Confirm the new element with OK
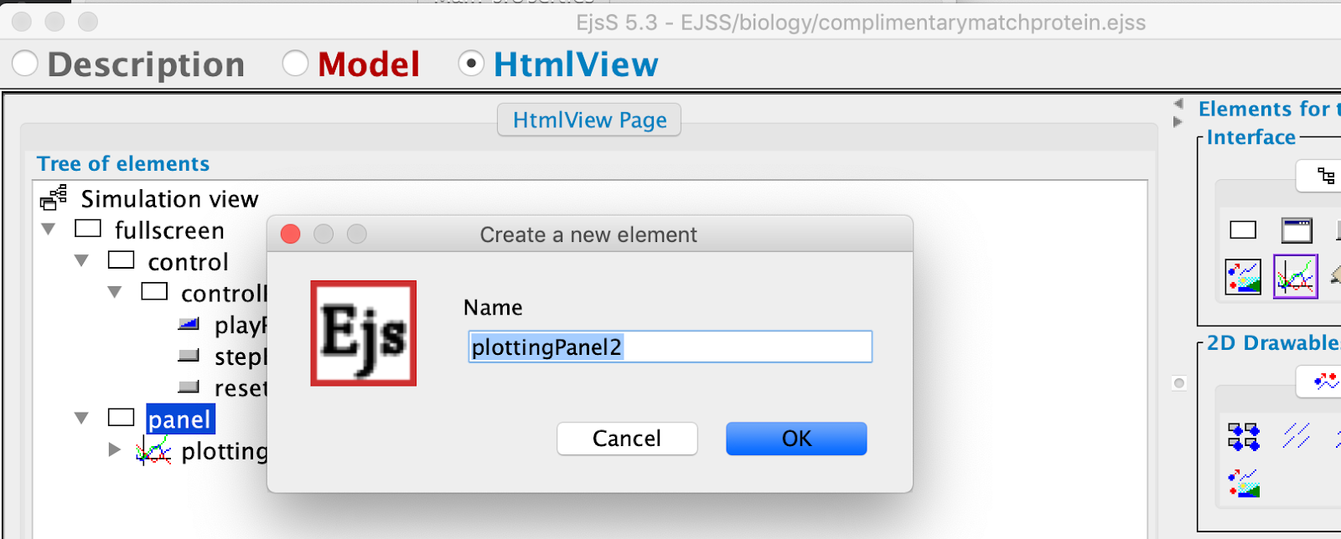1341x539 pixels. point(796,439)
